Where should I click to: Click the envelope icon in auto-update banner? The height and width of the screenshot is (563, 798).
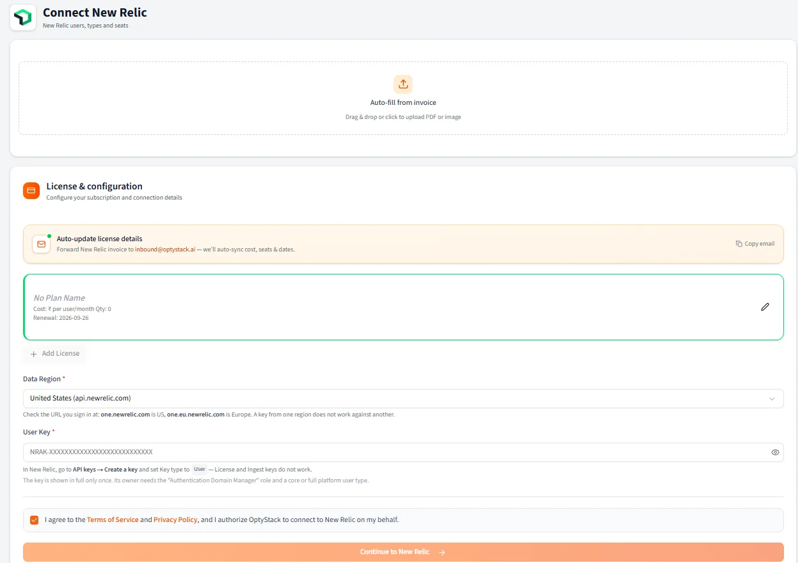click(42, 244)
